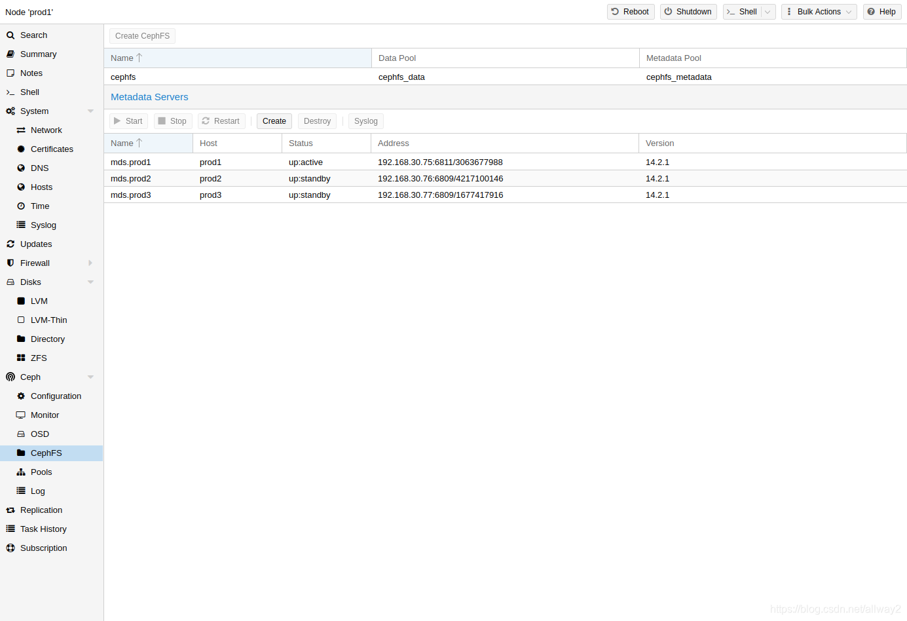Collapse the Disks section arrow
907x621 pixels.
tap(90, 282)
